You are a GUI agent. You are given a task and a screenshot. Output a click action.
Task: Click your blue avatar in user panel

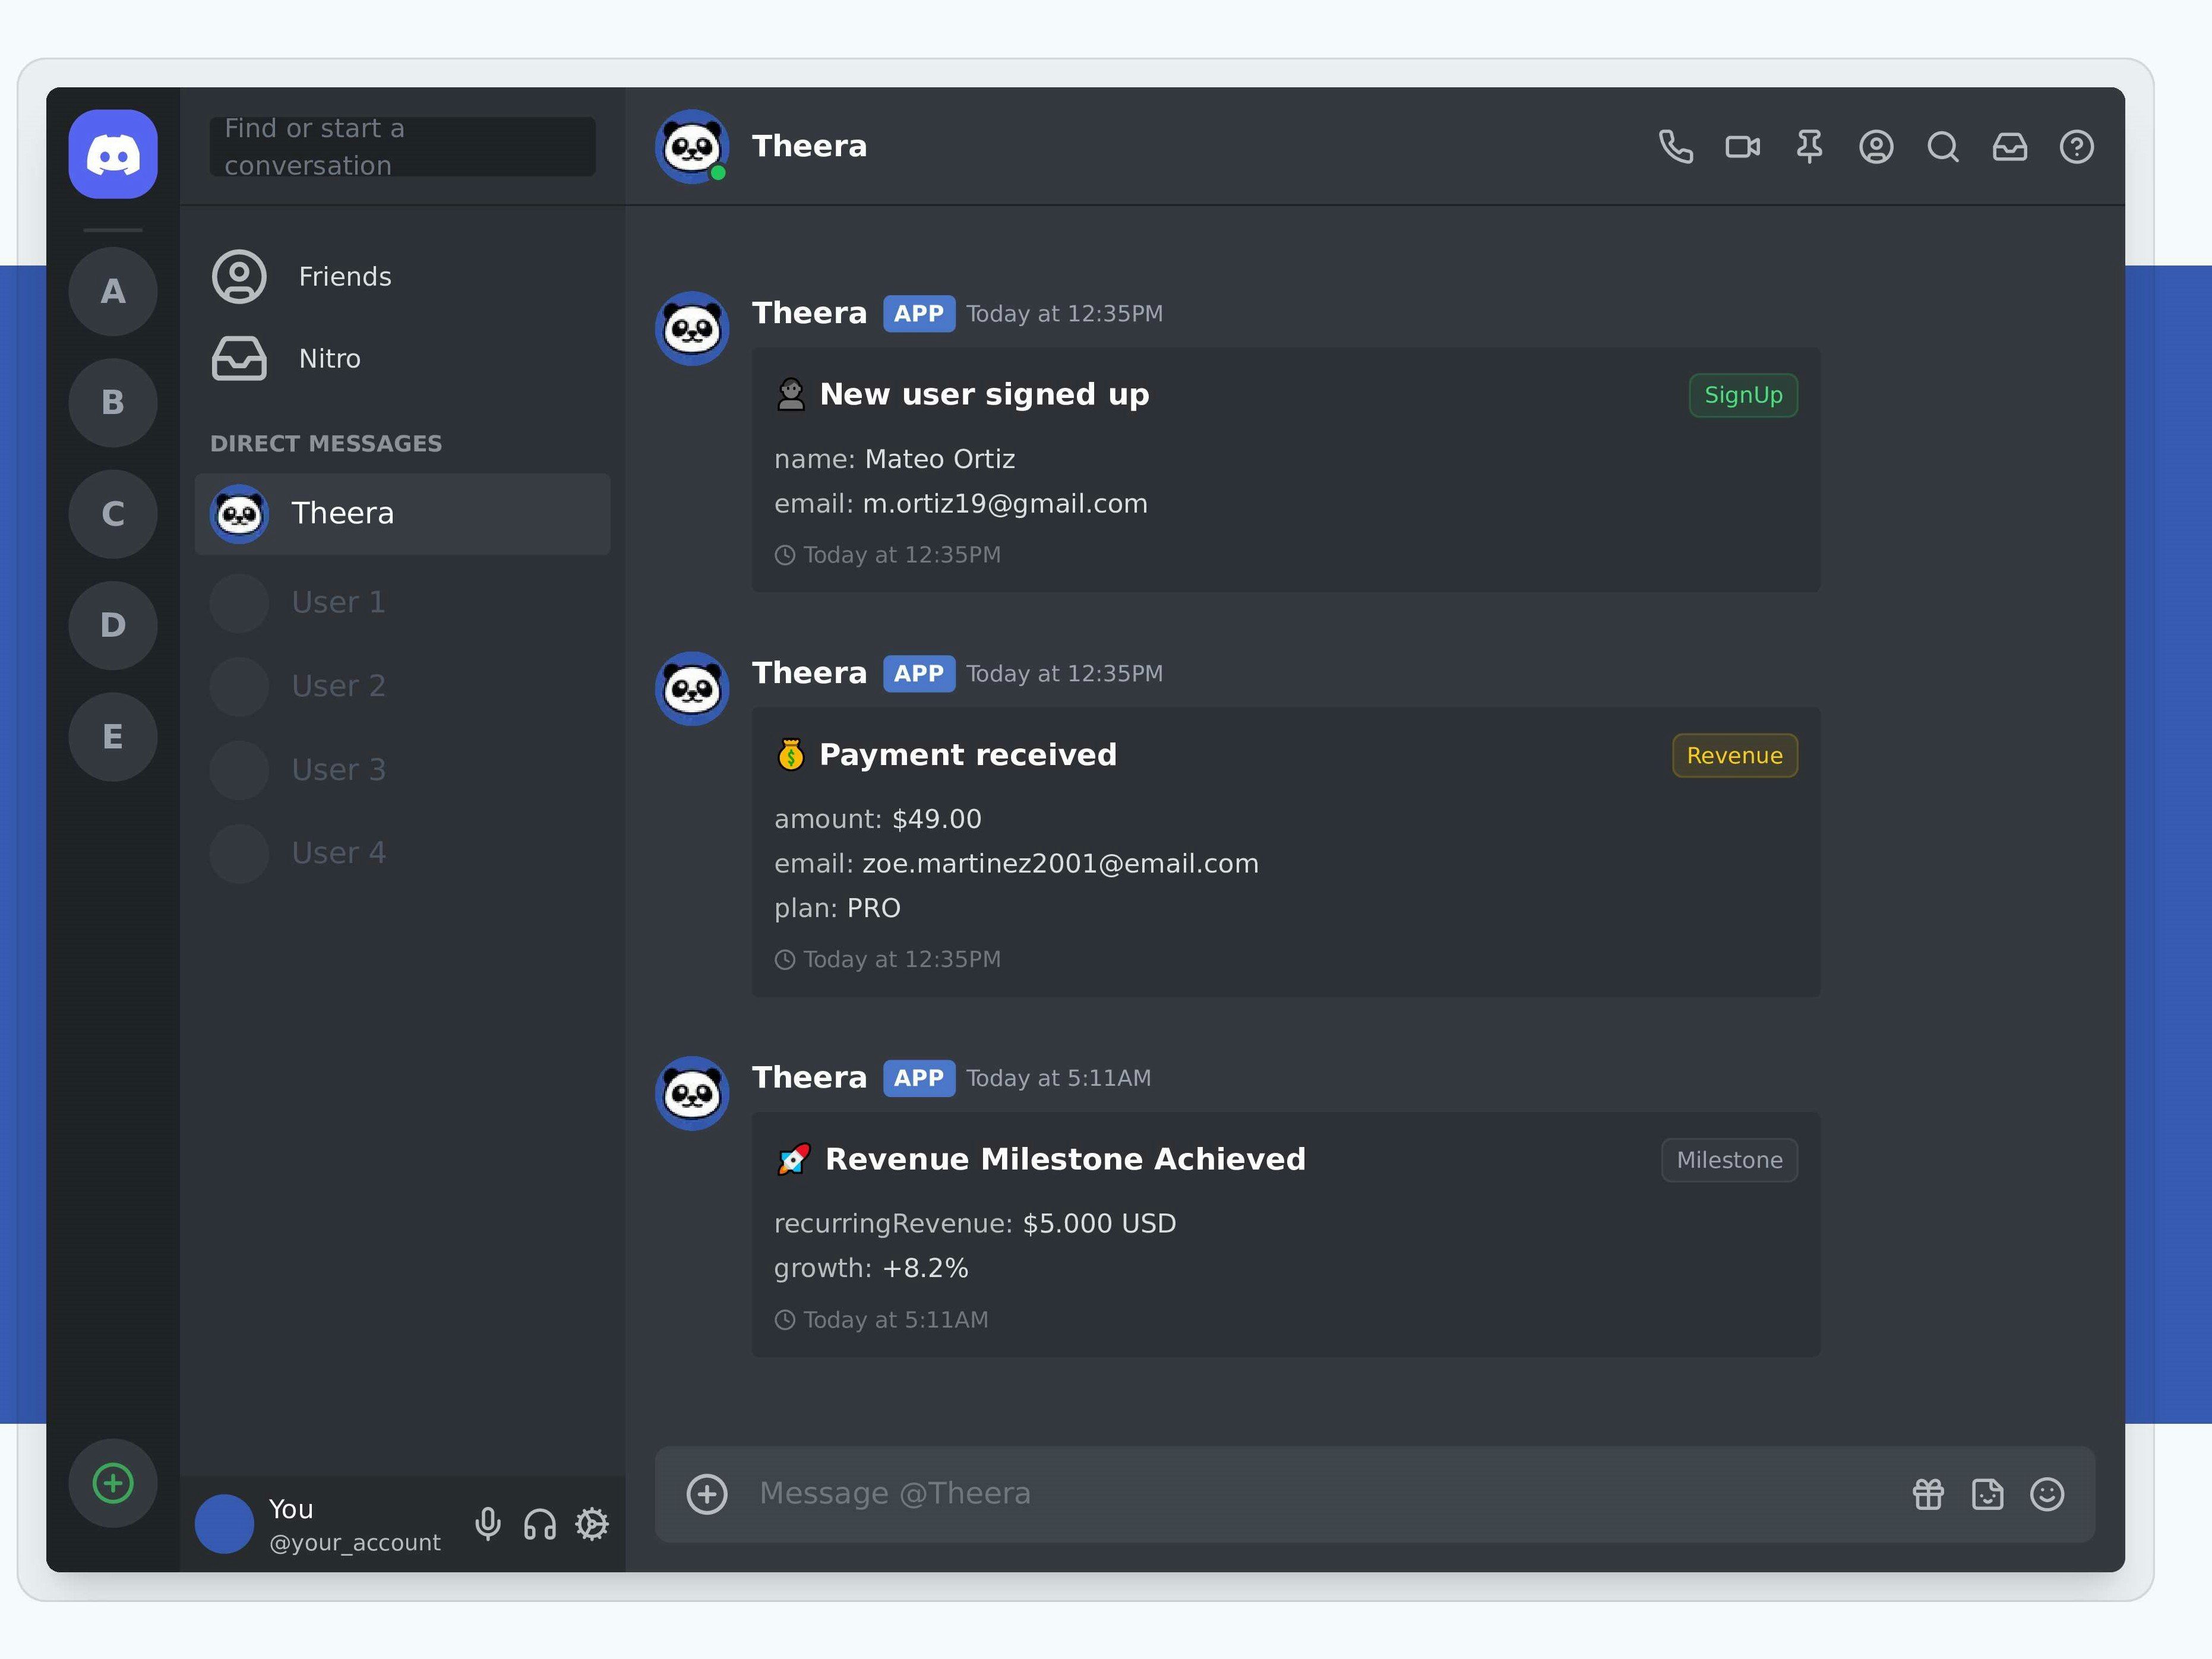[224, 1524]
